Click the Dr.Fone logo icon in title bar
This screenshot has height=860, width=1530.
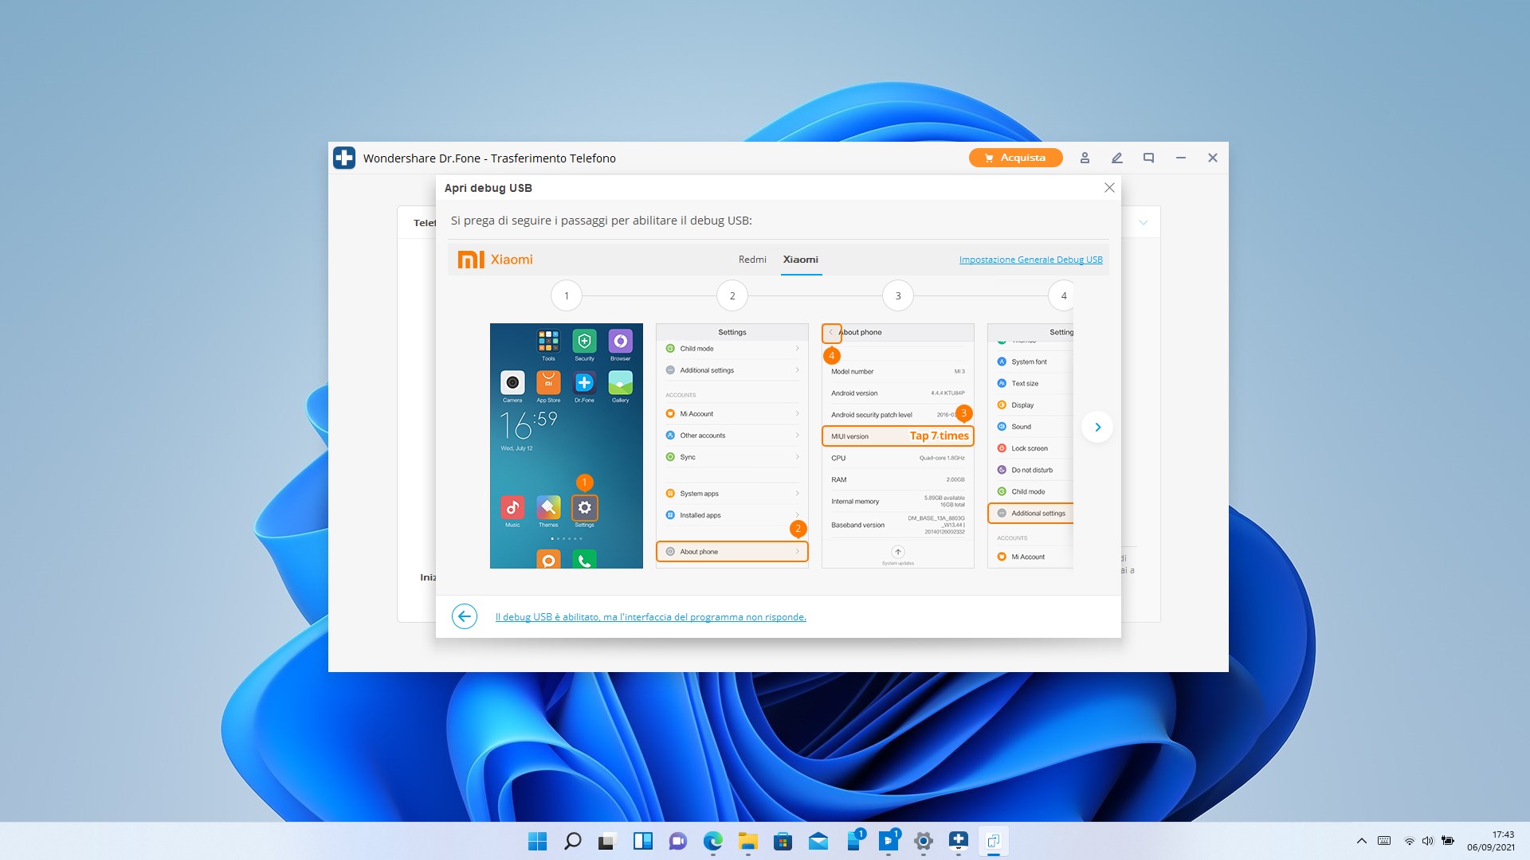(344, 158)
